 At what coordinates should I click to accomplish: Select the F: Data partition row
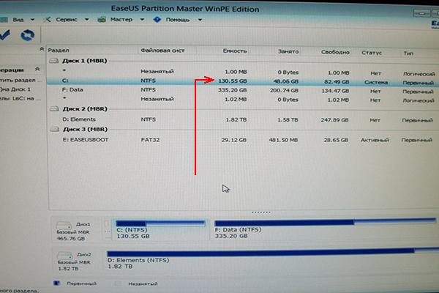[244, 90]
